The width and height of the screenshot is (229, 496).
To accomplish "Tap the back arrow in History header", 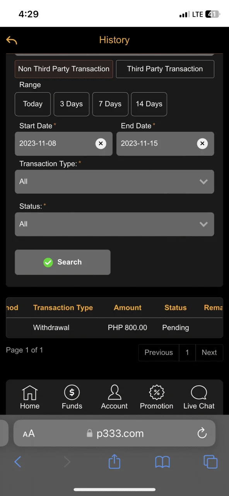I will [12, 40].
